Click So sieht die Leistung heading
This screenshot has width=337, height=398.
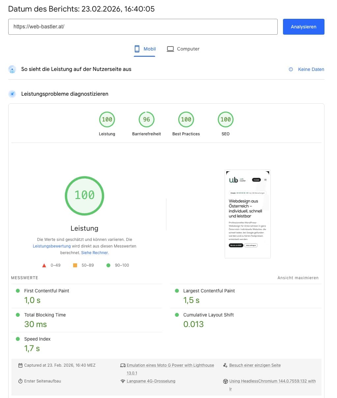click(76, 69)
